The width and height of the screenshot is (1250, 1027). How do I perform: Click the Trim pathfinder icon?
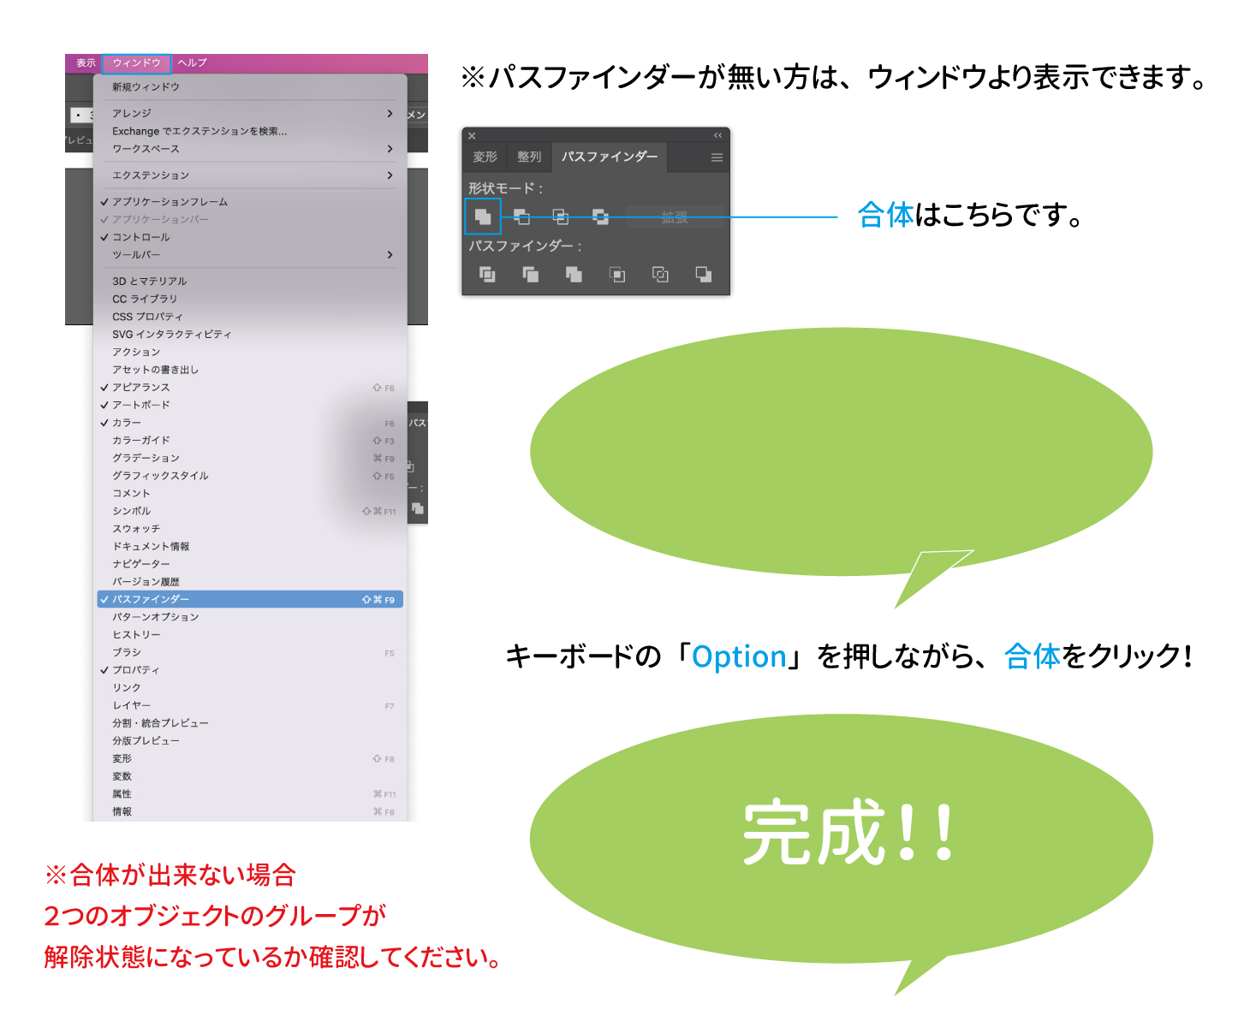pyautogui.click(x=530, y=274)
